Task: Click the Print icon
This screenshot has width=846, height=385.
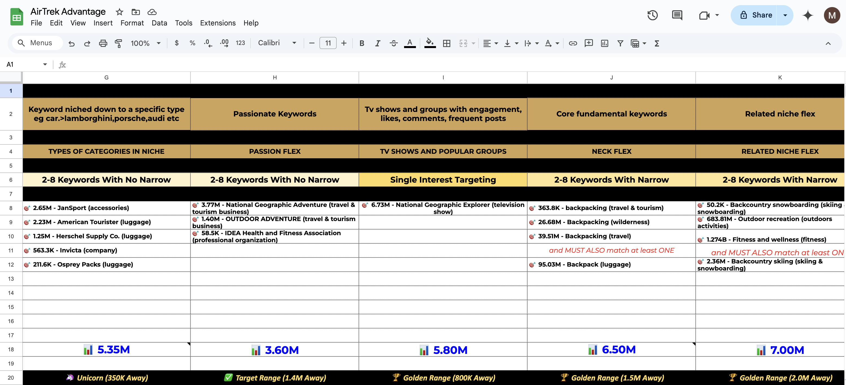Action: click(x=103, y=43)
